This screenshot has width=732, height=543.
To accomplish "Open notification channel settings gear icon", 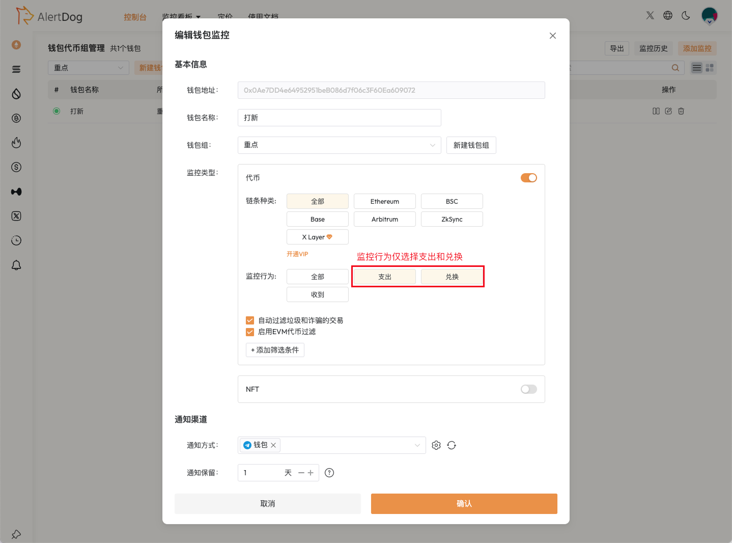I will pyautogui.click(x=436, y=445).
